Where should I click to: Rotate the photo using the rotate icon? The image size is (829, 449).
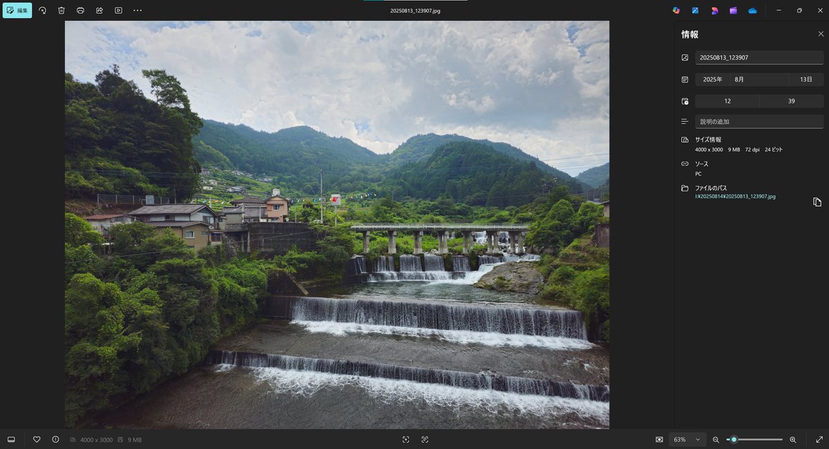tap(42, 10)
